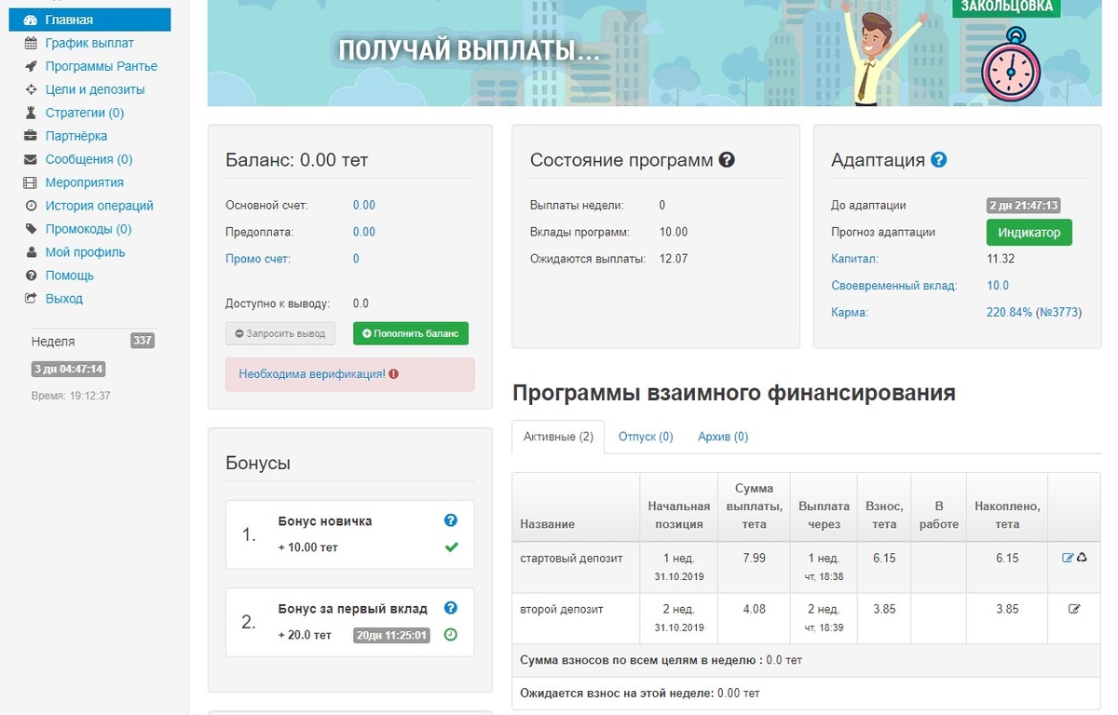Click Ожидаются выплаты value 12.07
The height and width of the screenshot is (715, 1118).
pyautogui.click(x=673, y=259)
